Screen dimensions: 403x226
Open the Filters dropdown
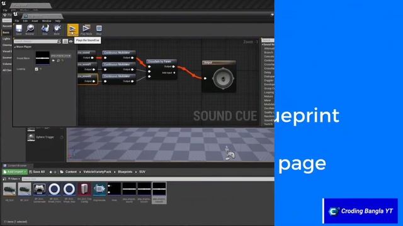click(x=14, y=179)
